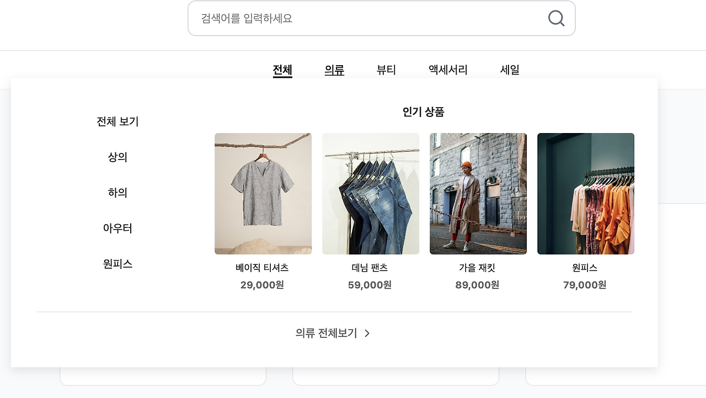Click the search magnifier icon
Image resolution: width=706 pixels, height=398 pixels.
[556, 18]
